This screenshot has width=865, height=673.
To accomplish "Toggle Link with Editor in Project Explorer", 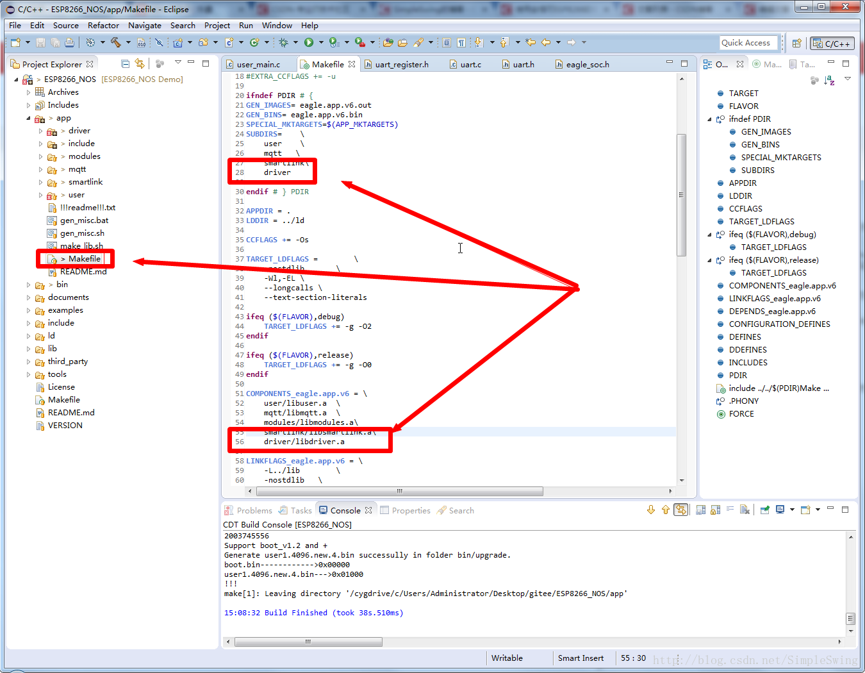I will pos(140,63).
